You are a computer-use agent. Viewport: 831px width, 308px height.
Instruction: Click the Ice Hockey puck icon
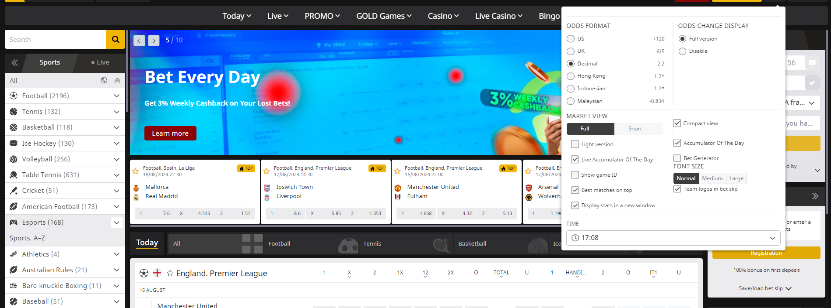(14, 143)
